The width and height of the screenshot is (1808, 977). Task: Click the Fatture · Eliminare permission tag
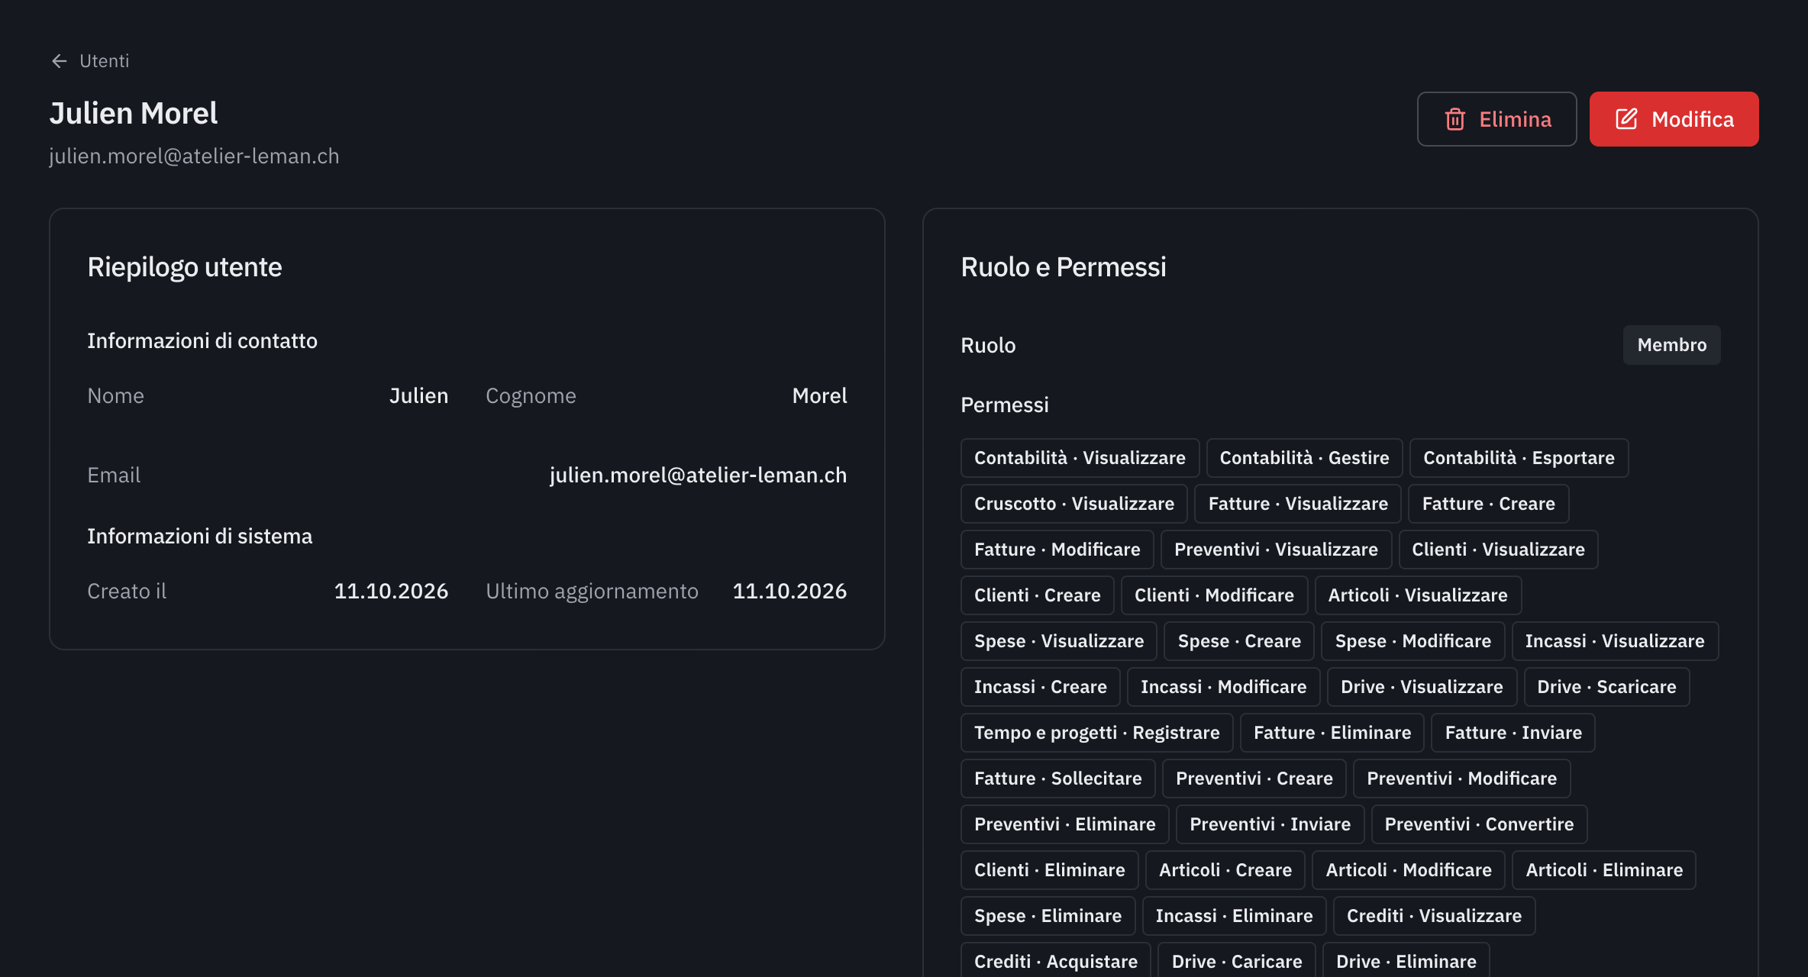[x=1332, y=733]
